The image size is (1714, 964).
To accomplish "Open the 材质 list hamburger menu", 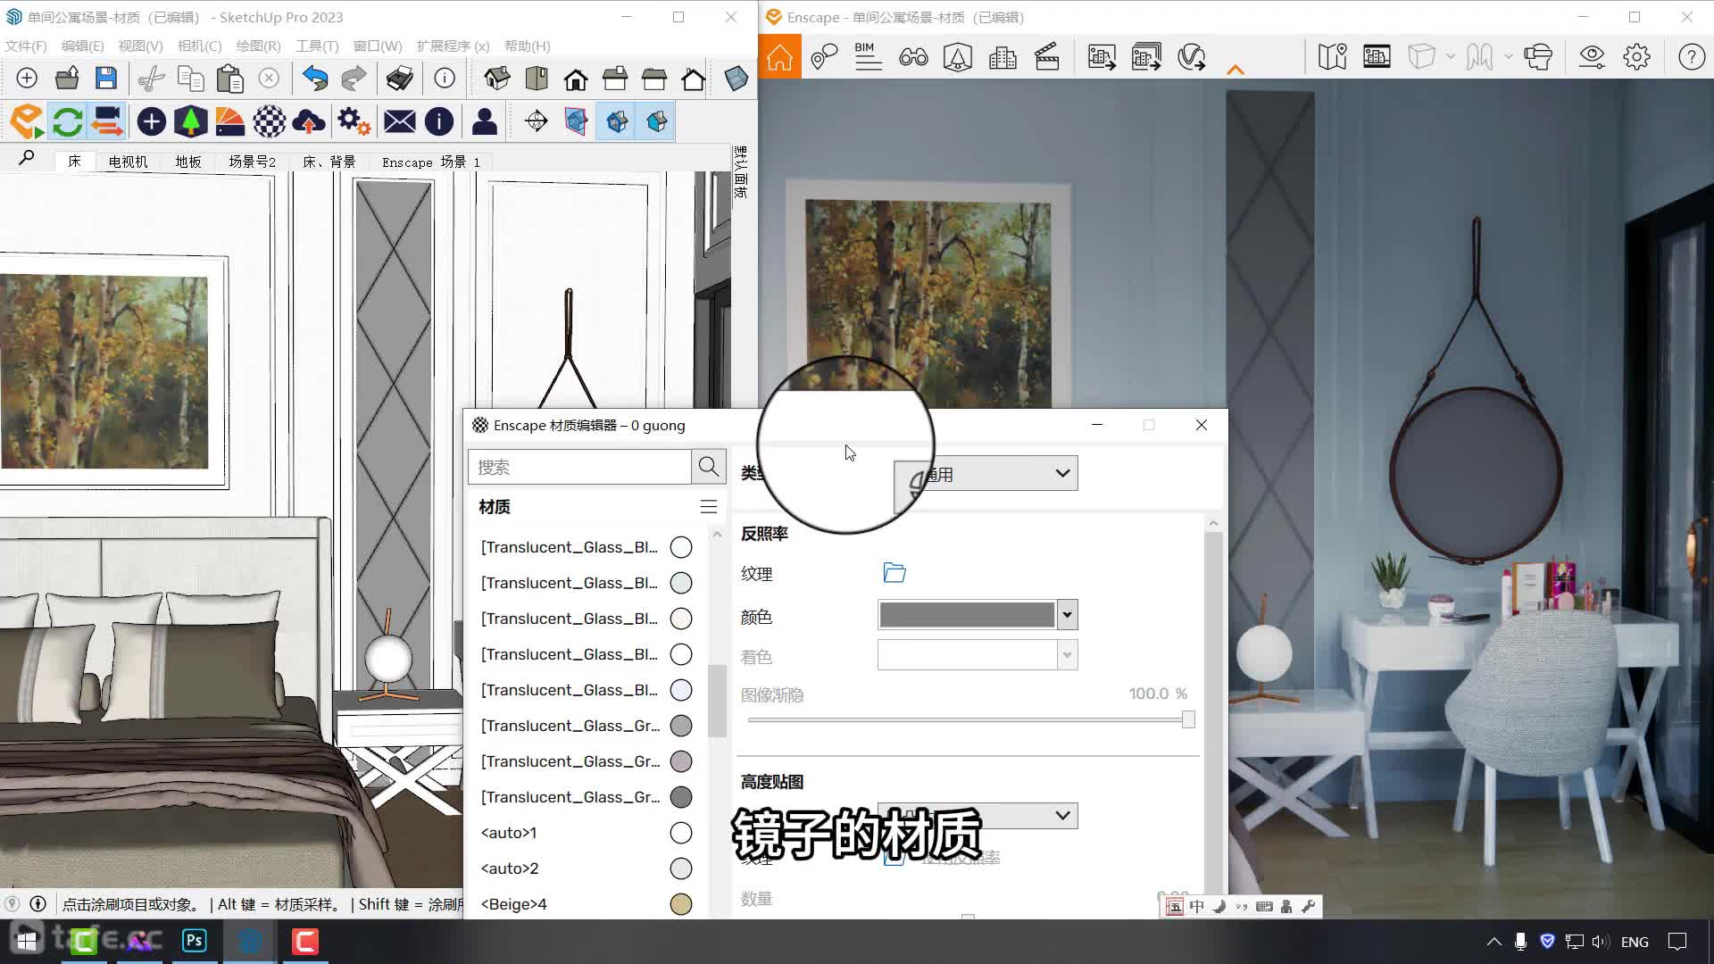I will tap(709, 507).
